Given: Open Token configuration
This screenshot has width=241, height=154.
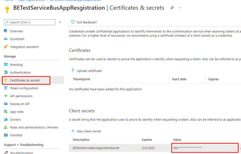Looking at the screenshot, I should (x=24, y=88).
